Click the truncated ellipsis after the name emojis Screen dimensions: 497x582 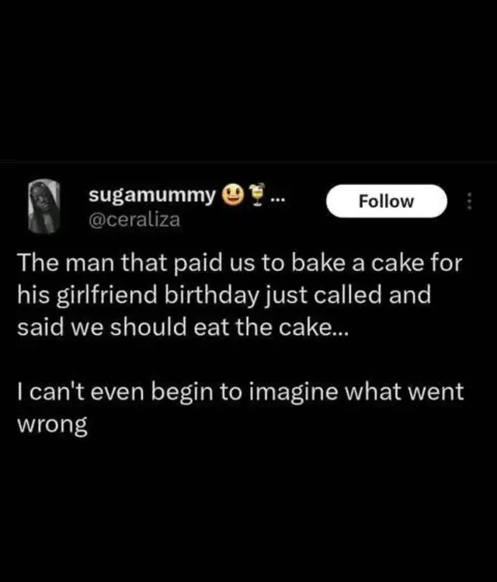[x=278, y=199]
